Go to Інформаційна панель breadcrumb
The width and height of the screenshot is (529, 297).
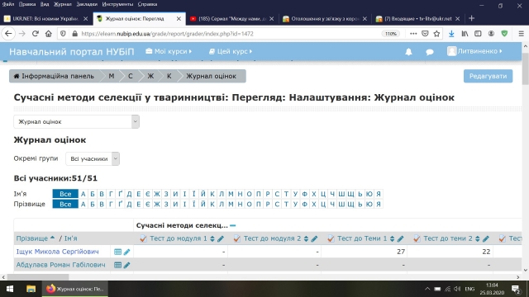54,76
